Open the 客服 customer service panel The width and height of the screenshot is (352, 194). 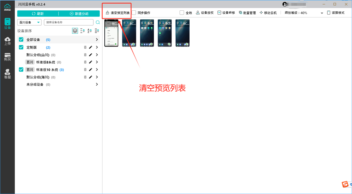pyautogui.click(x=7, y=73)
